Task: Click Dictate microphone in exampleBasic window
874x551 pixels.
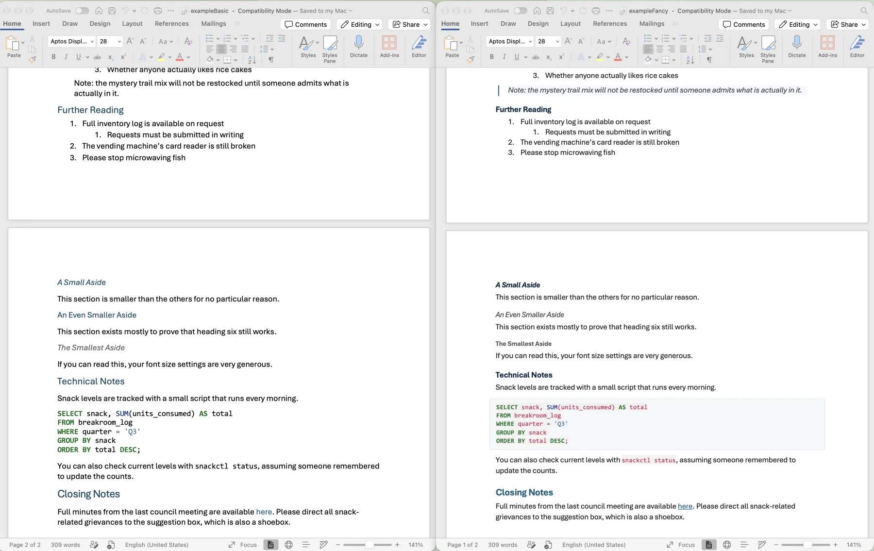Action: click(359, 47)
